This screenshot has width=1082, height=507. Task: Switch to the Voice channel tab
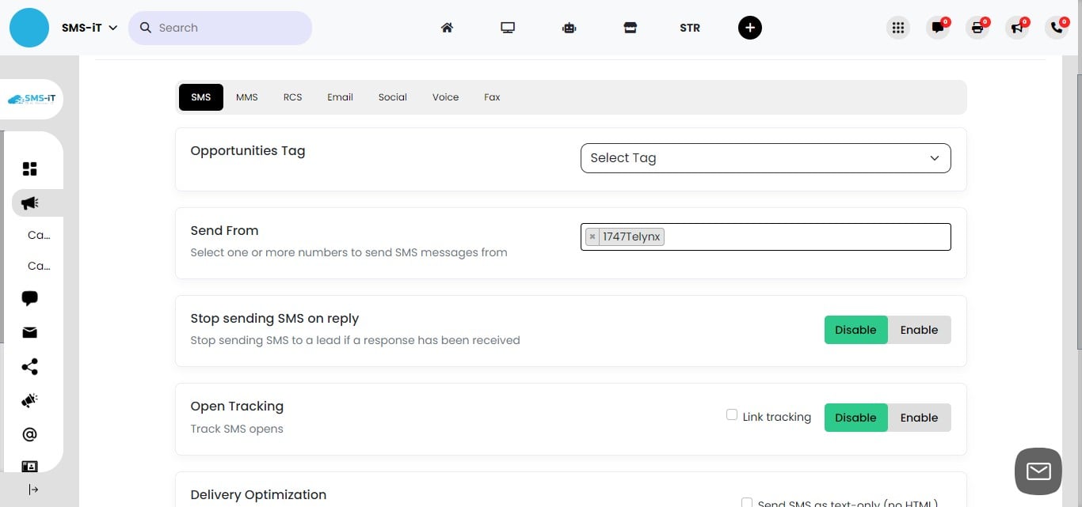coord(445,96)
